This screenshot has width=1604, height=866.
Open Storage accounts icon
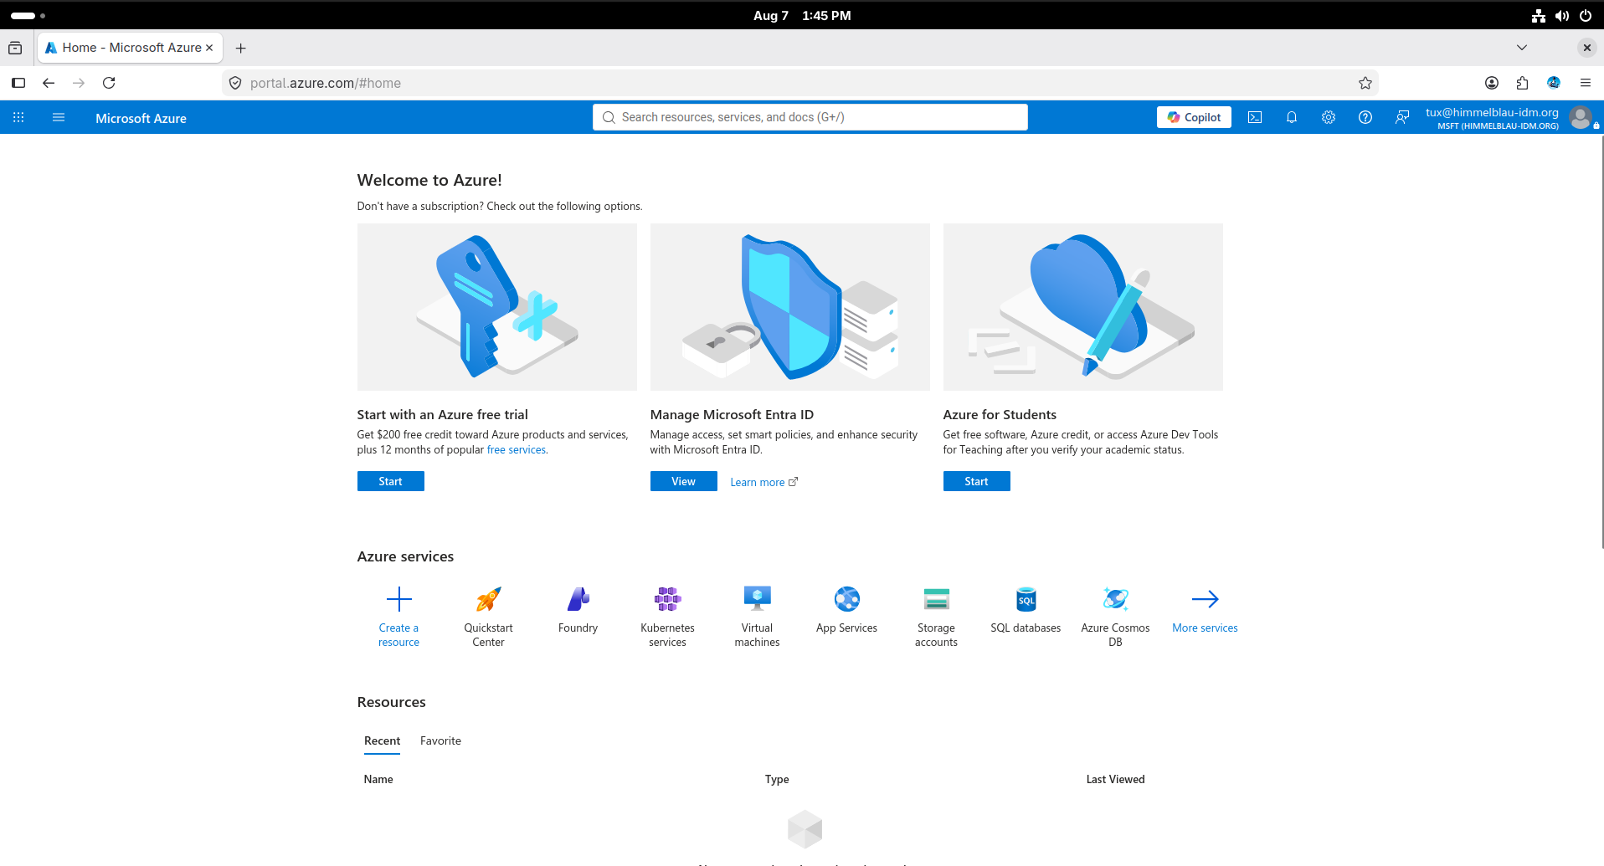(x=936, y=599)
